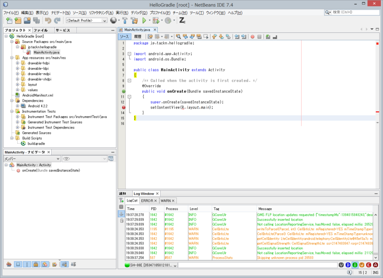
Task: Click the Build Project hammer icon
Action: click(125, 21)
